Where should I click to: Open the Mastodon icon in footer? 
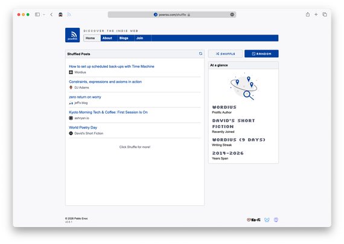pyautogui.click(x=276, y=220)
